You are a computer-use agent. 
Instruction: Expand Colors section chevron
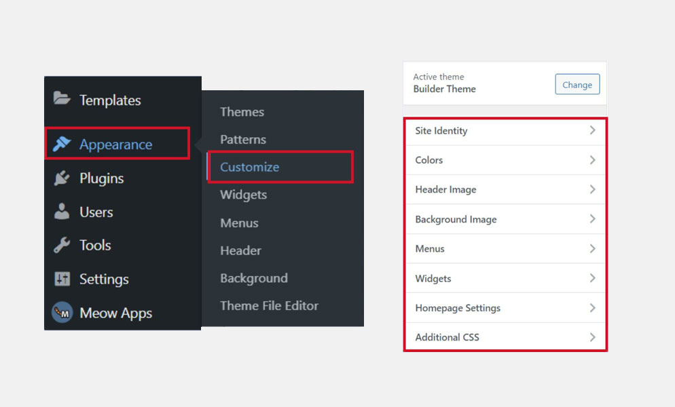[x=593, y=159]
